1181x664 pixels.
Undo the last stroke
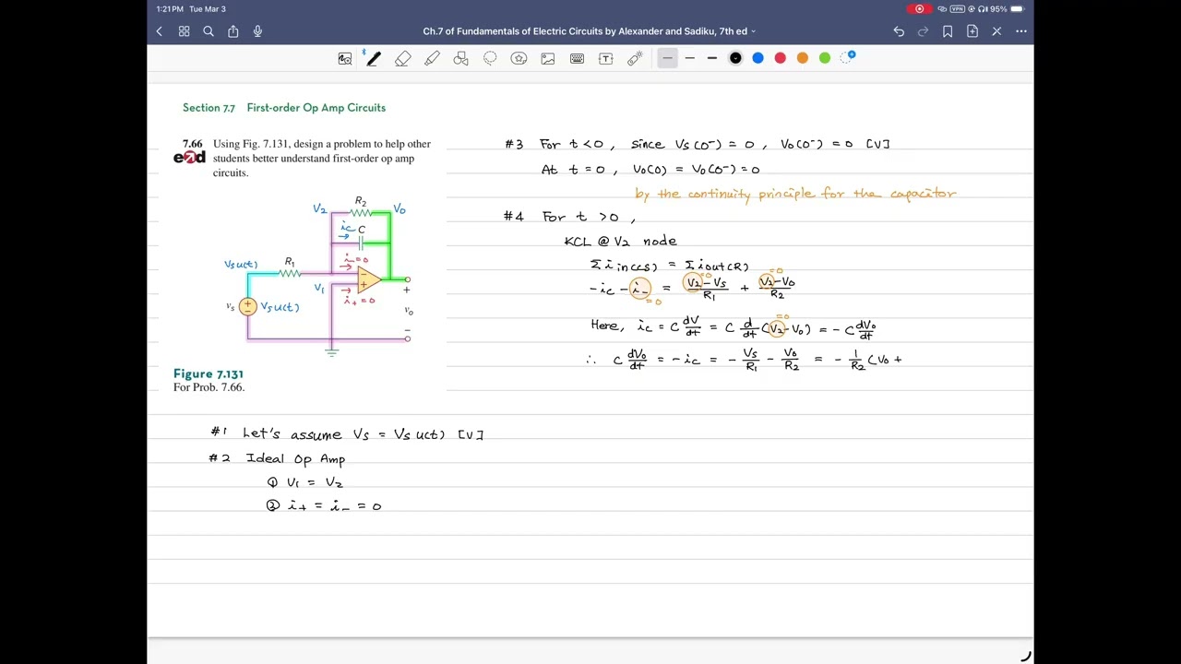(x=899, y=31)
